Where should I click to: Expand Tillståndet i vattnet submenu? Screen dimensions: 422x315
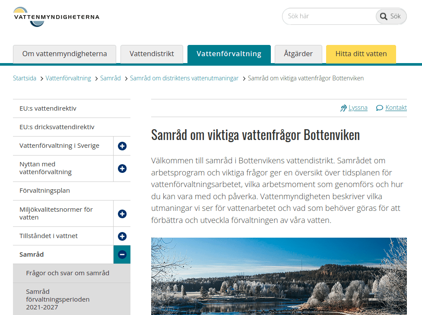[122, 236]
